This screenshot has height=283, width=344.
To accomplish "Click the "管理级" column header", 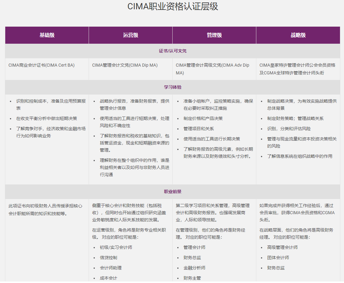I will click(x=214, y=35).
